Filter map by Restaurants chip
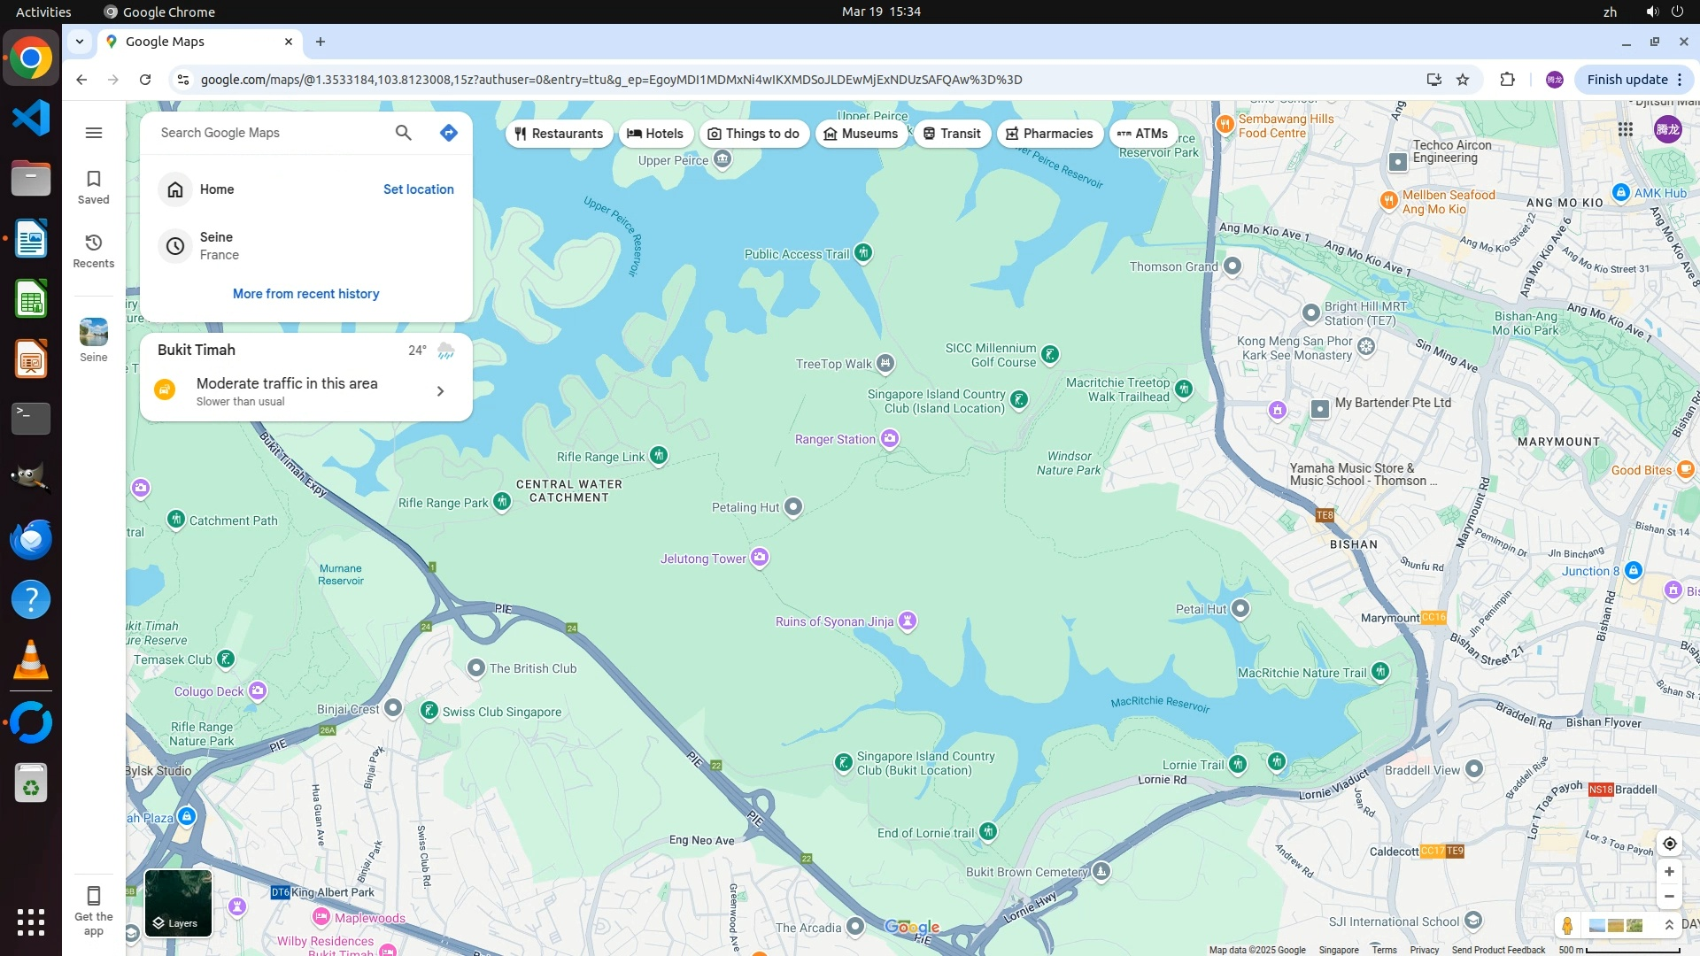This screenshot has height=956, width=1700. point(559,134)
